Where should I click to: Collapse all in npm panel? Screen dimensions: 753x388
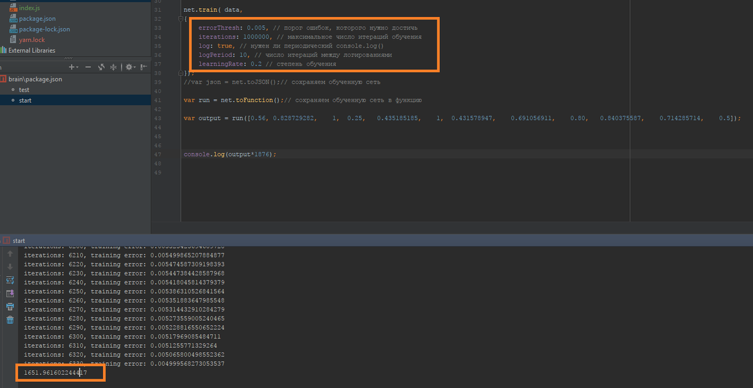[113, 67]
